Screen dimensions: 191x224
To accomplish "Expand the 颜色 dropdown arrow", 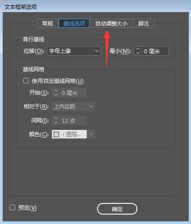I will [91, 134].
